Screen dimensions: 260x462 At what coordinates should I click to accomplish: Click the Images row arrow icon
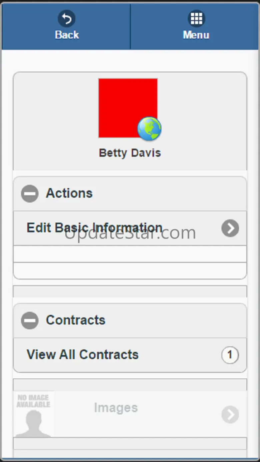[x=230, y=414]
